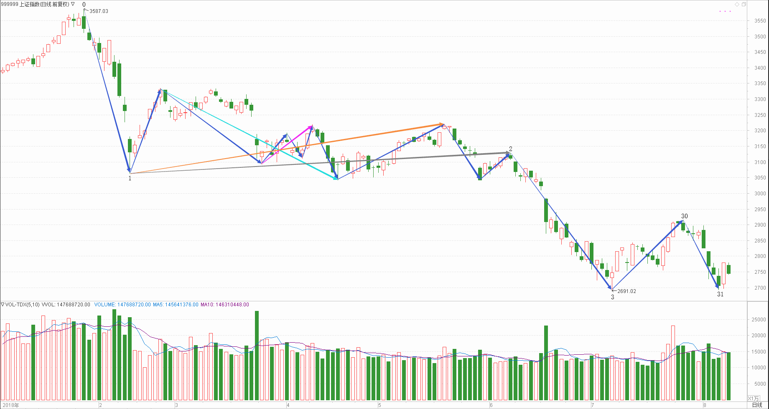Click the overlapping squares restore icon
The height and width of the screenshot is (409, 769).
point(744,5)
